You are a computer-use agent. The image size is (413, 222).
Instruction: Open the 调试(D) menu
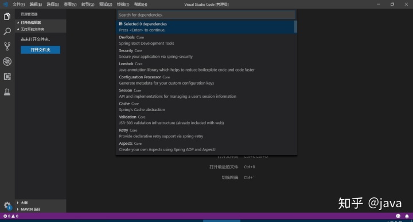(106, 4)
